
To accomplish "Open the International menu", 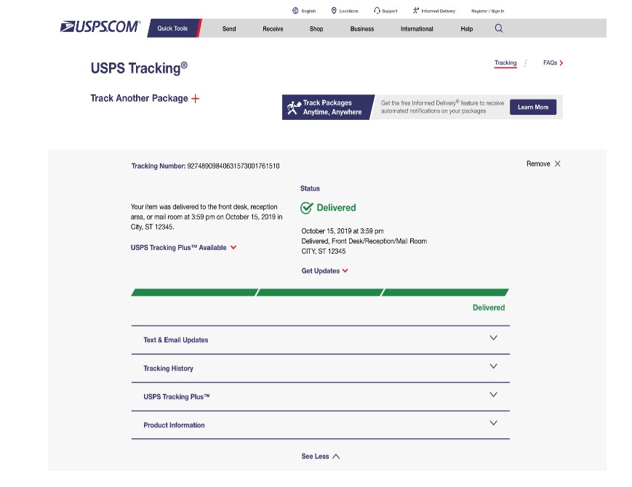I will click(417, 28).
